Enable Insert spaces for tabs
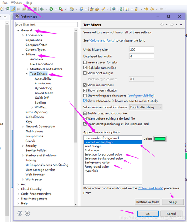The width and height of the screenshot is (187, 222). 85,62
